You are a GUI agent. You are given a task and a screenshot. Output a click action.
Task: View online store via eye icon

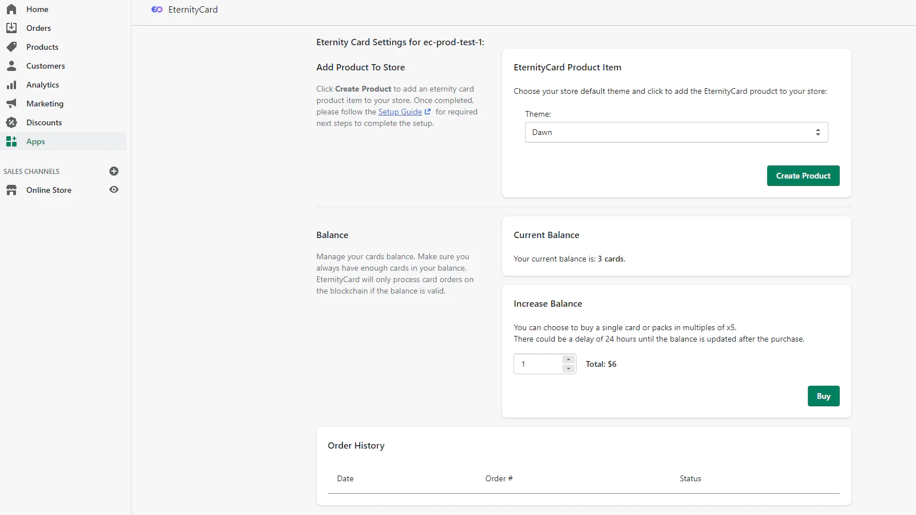114,189
